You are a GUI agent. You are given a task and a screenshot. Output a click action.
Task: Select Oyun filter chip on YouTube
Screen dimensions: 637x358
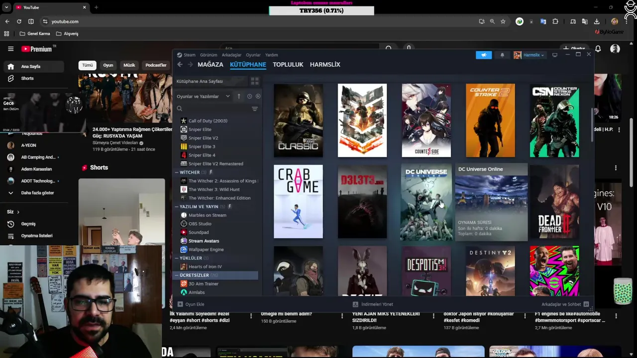pos(108,65)
